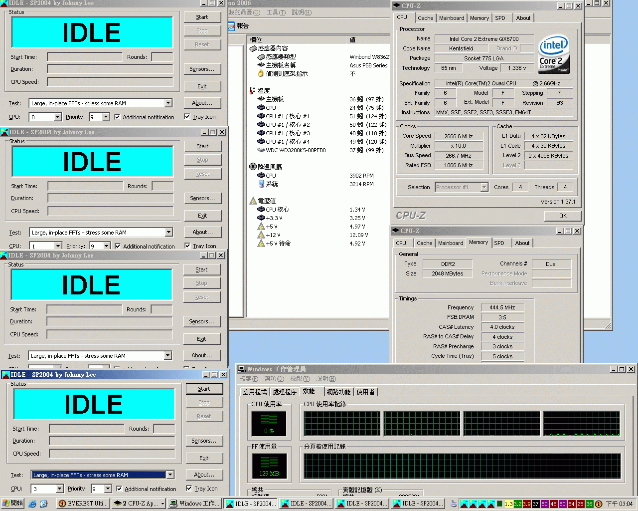The height and width of the screenshot is (511, 638).
Task: Click the +12 V voltage row icon
Action: 261,235
